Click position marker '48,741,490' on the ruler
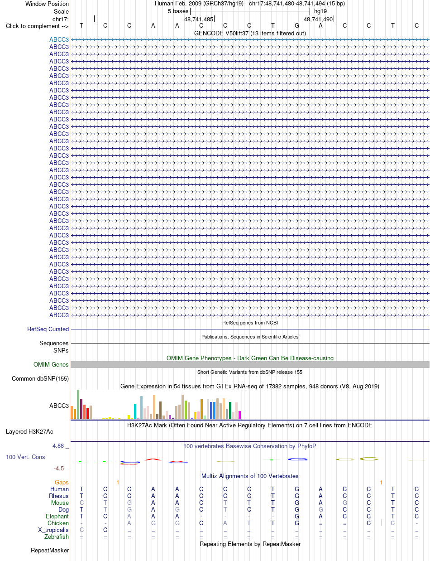 pyautogui.click(x=318, y=19)
